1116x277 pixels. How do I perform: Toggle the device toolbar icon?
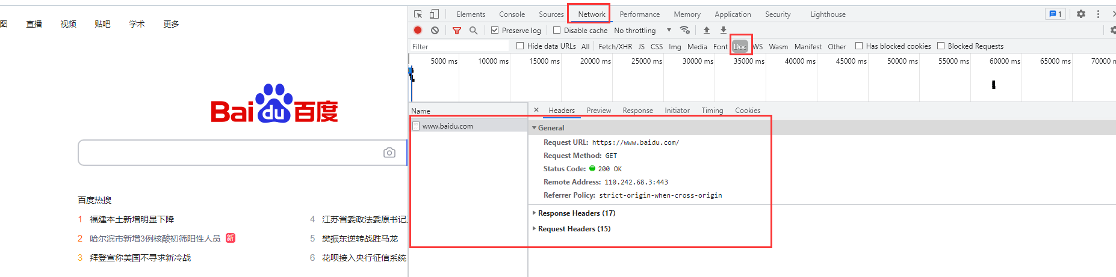(434, 14)
